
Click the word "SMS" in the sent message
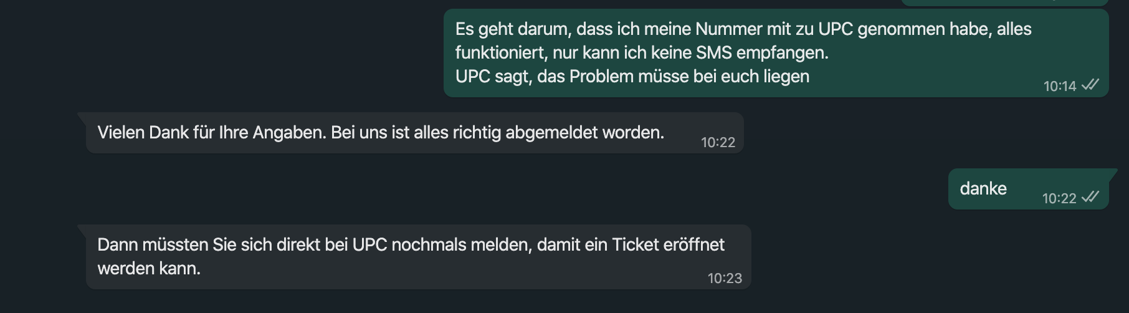tap(713, 53)
